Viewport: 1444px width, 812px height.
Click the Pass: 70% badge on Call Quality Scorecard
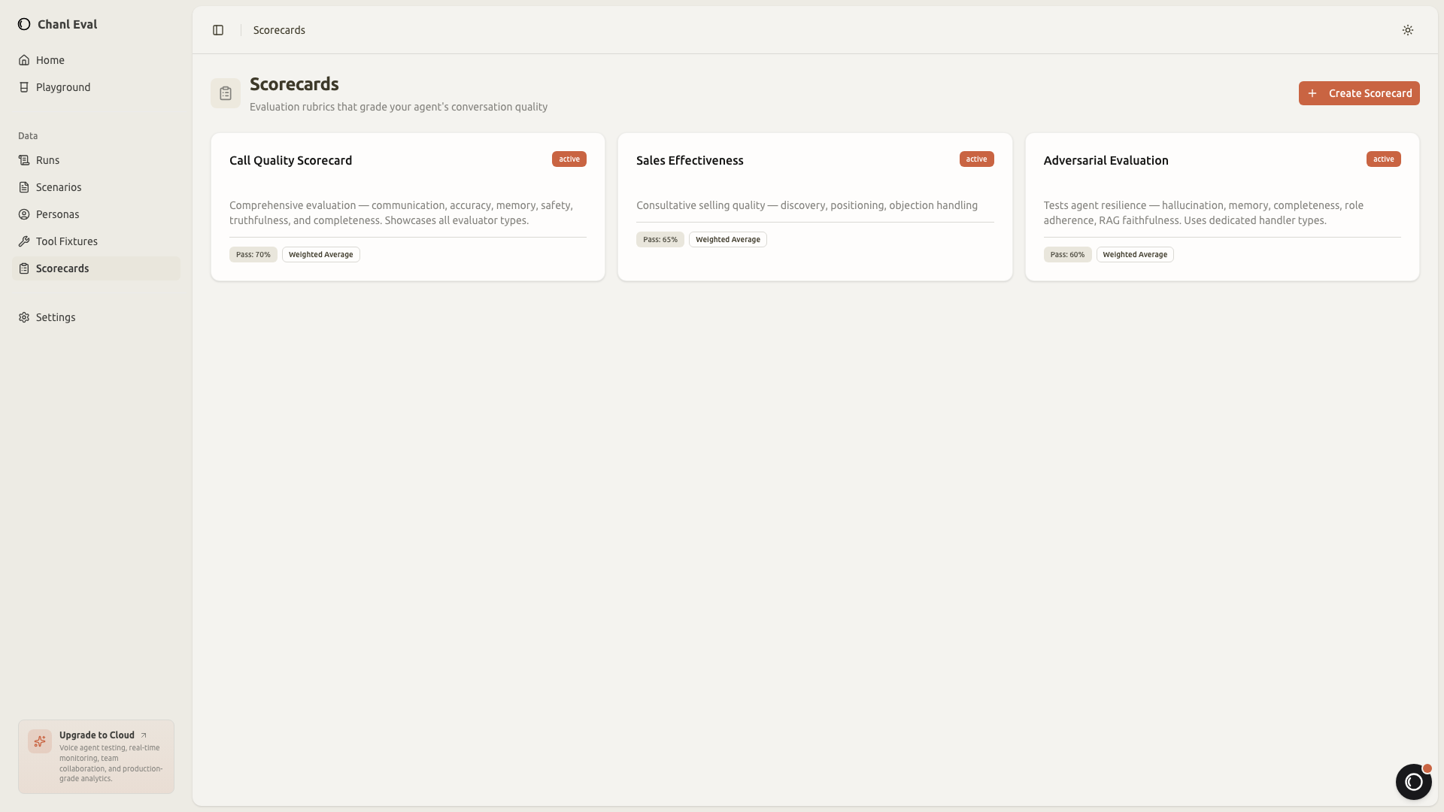click(253, 254)
